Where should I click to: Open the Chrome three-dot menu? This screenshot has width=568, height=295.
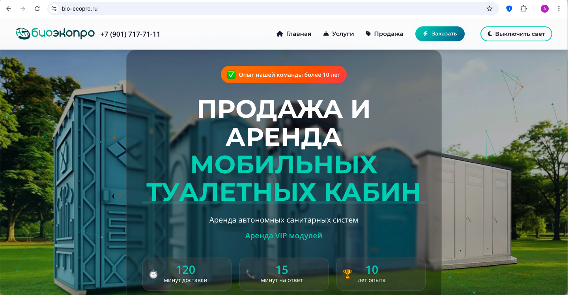click(x=559, y=8)
